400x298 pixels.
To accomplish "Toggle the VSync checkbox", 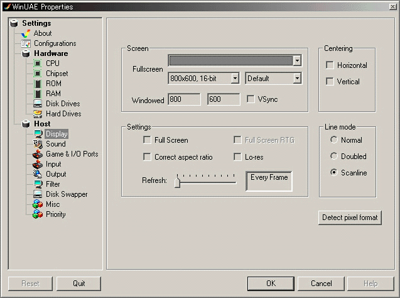I will tap(251, 99).
